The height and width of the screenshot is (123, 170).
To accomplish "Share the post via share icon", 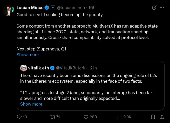I will coord(161,117).
